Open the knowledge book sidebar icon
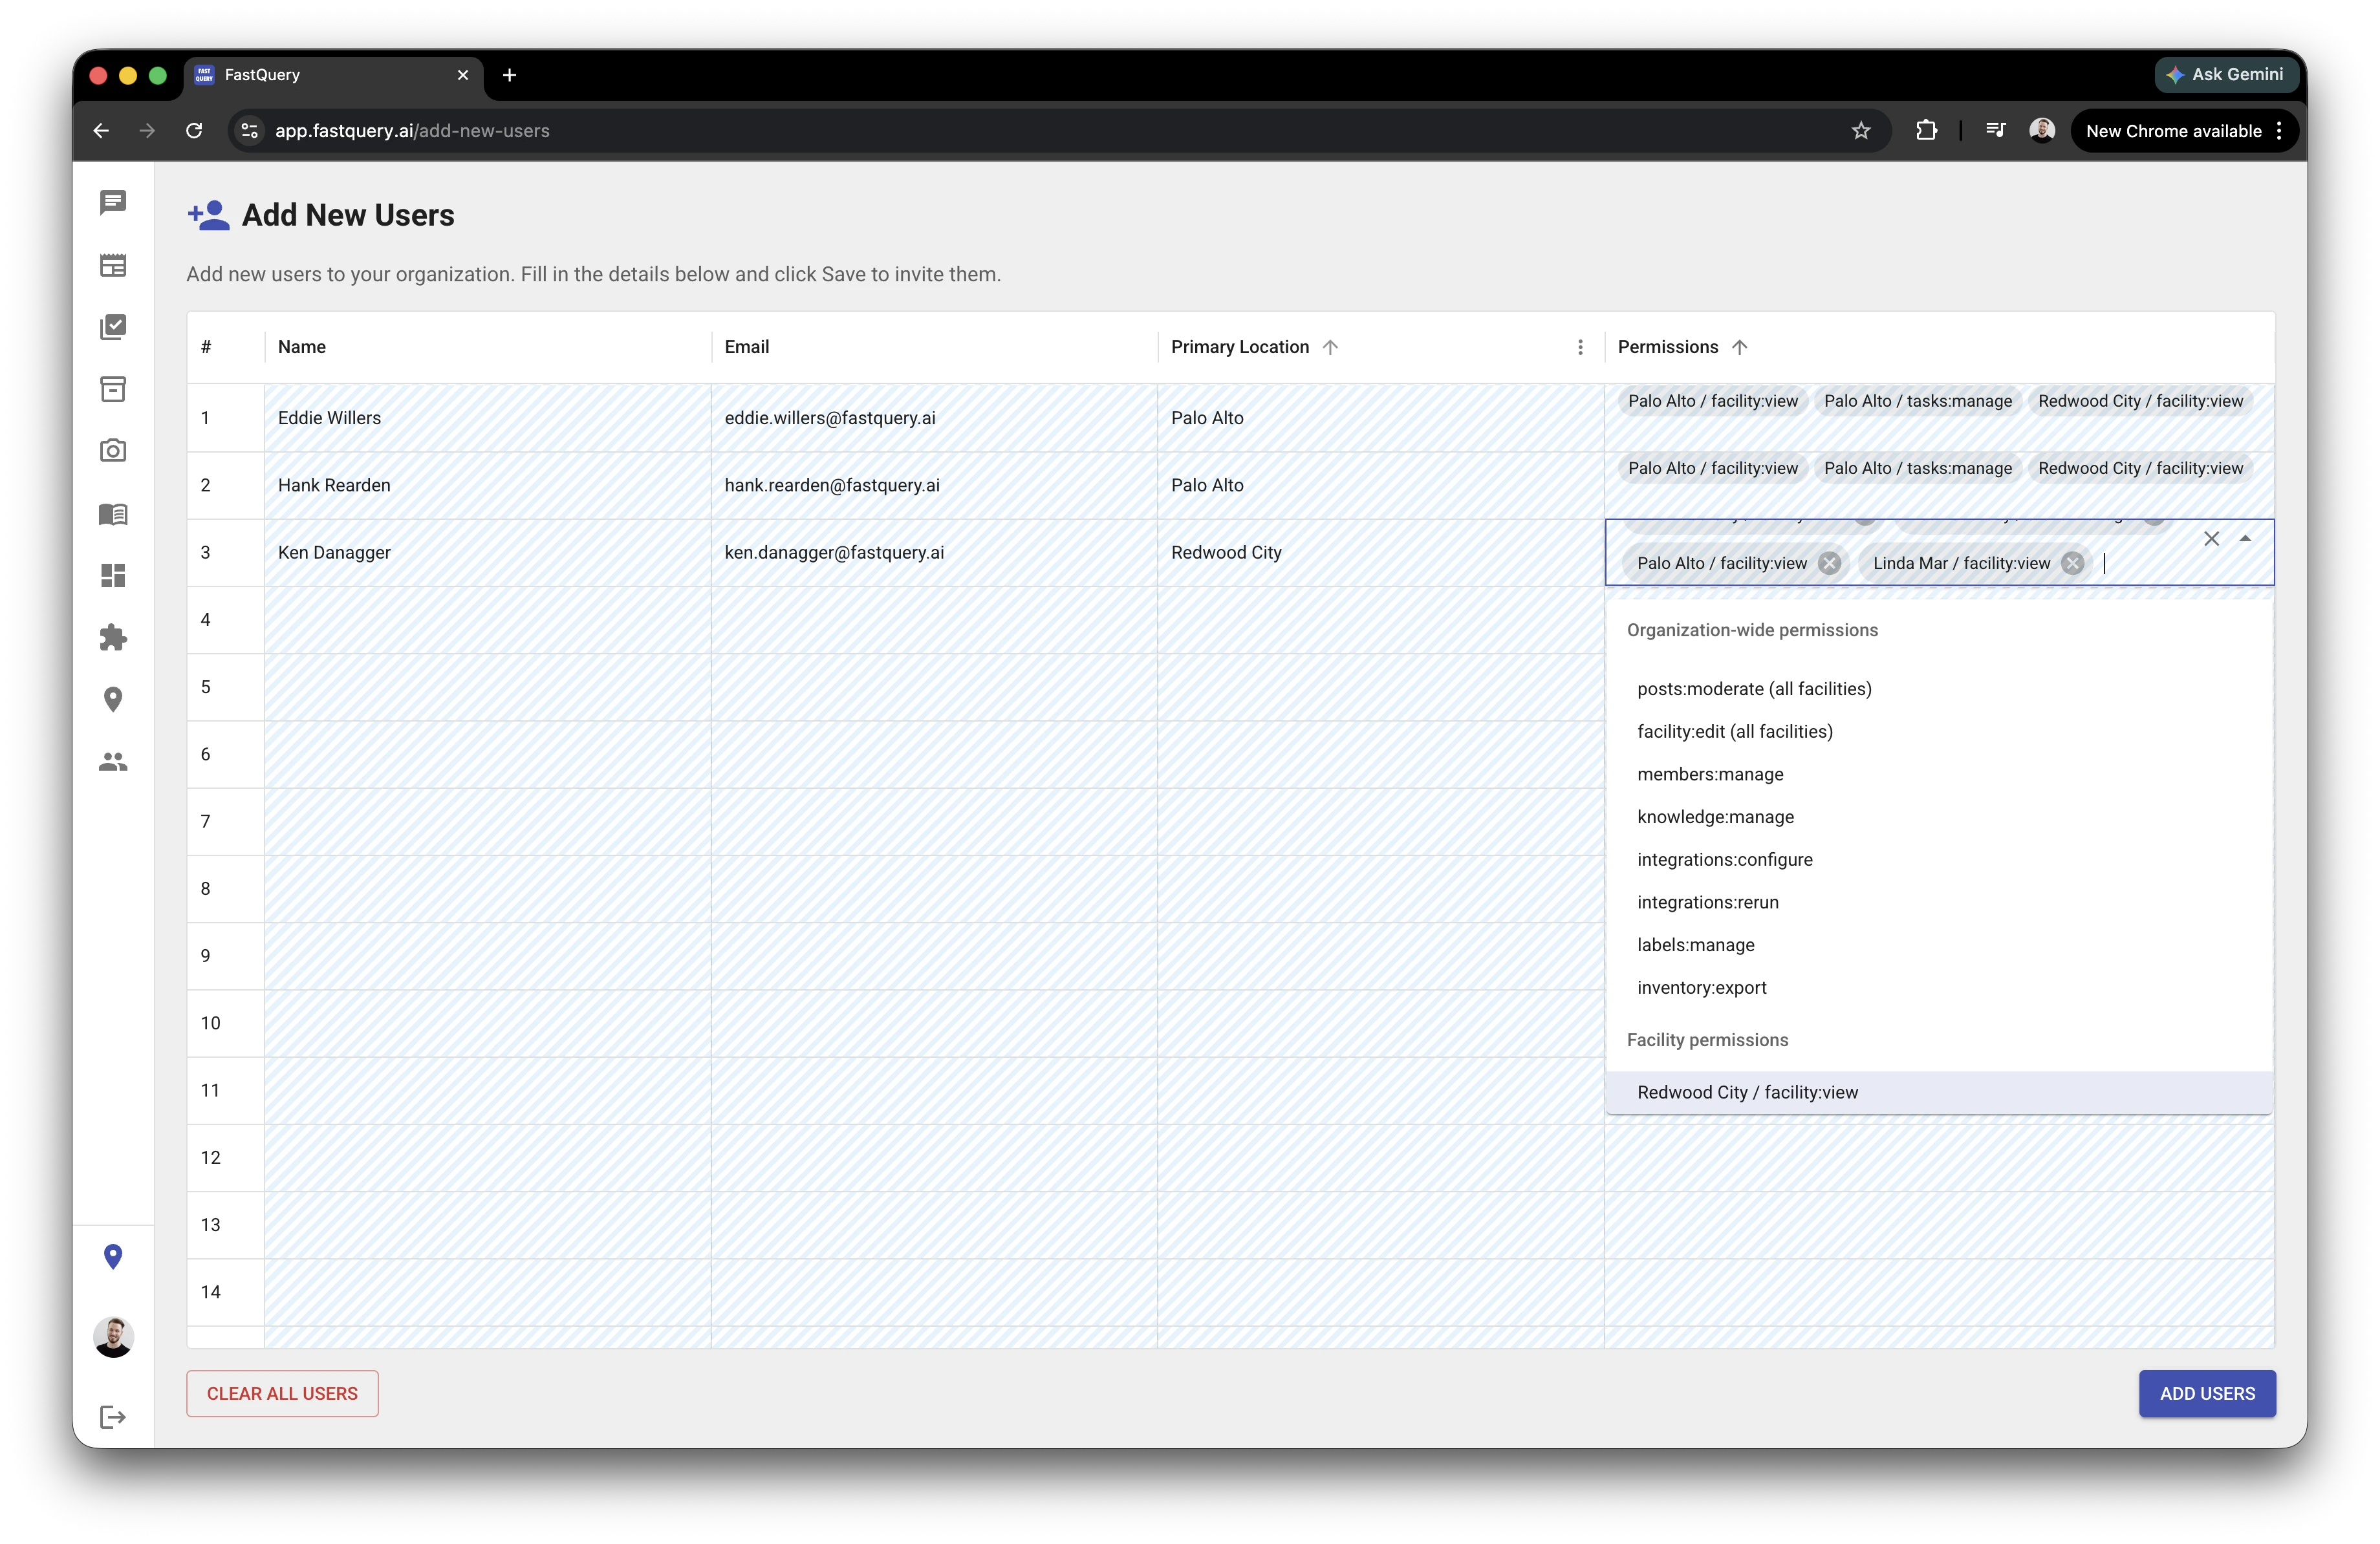Image resolution: width=2380 pixels, height=1544 pixels. [113, 514]
